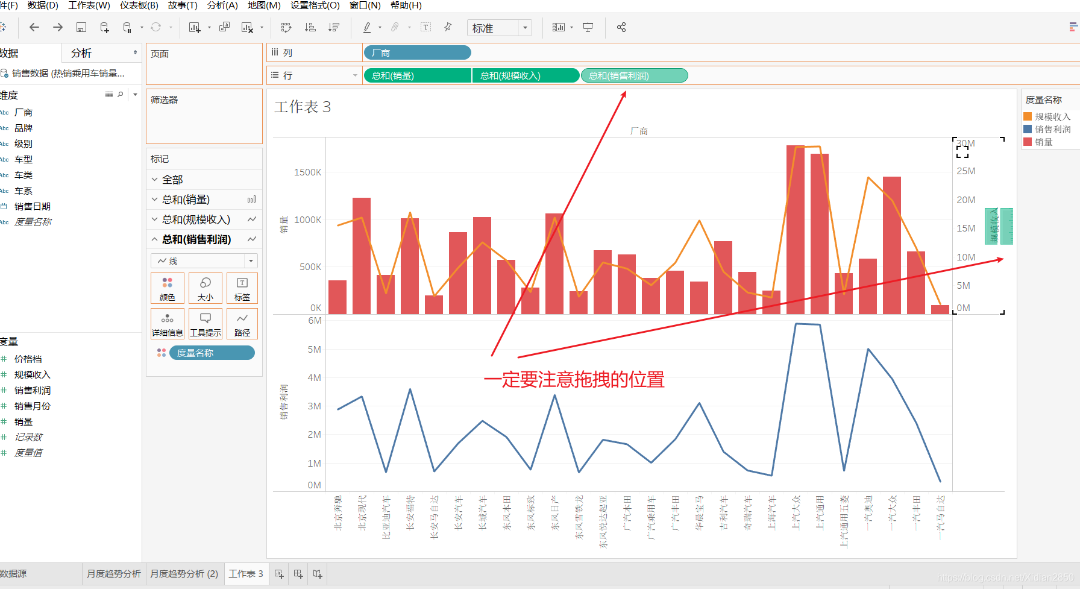Click the redo forward arrow

[x=58, y=27]
